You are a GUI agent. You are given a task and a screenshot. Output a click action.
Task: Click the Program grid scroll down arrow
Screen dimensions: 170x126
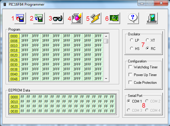pos(106,79)
